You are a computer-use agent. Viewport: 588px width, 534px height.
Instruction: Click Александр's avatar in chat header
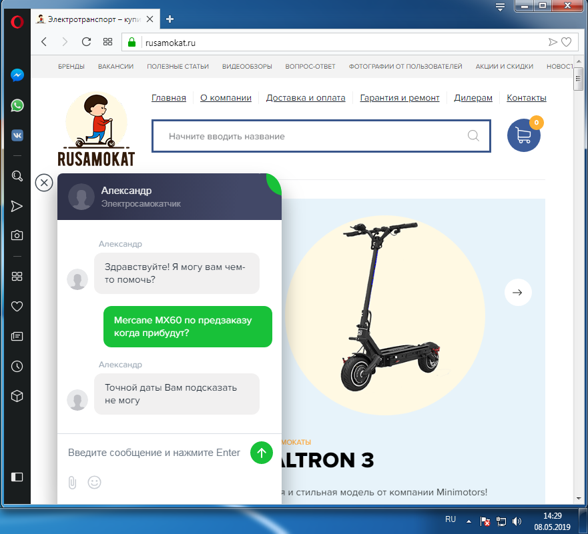click(81, 197)
